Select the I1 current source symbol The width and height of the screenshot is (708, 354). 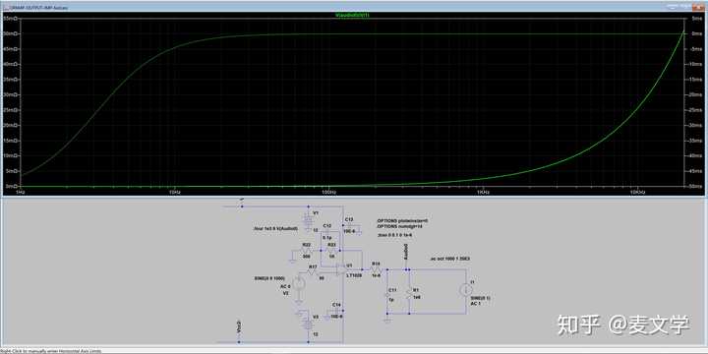tap(466, 289)
